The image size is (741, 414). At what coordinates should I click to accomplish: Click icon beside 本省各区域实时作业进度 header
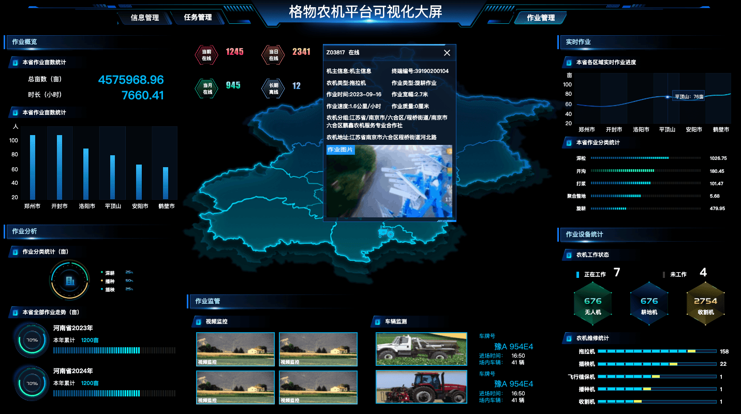pos(569,63)
